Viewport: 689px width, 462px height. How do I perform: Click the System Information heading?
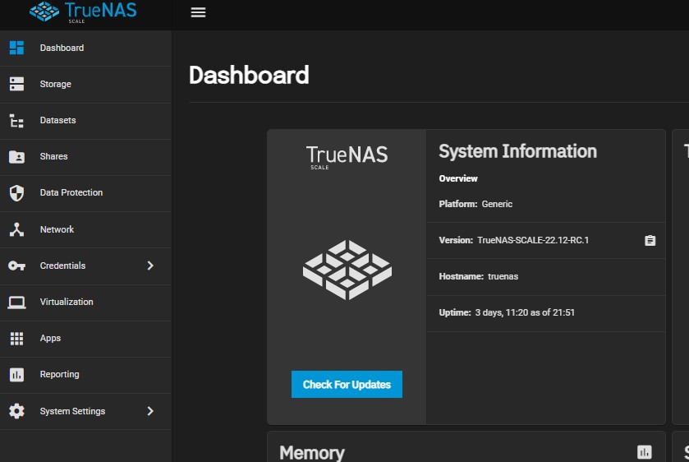pos(517,151)
